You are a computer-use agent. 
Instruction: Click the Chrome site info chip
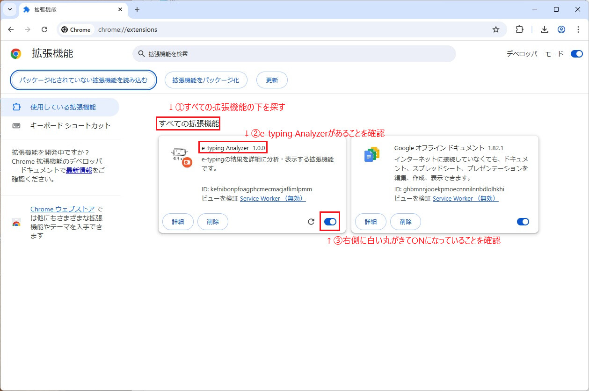76,29
